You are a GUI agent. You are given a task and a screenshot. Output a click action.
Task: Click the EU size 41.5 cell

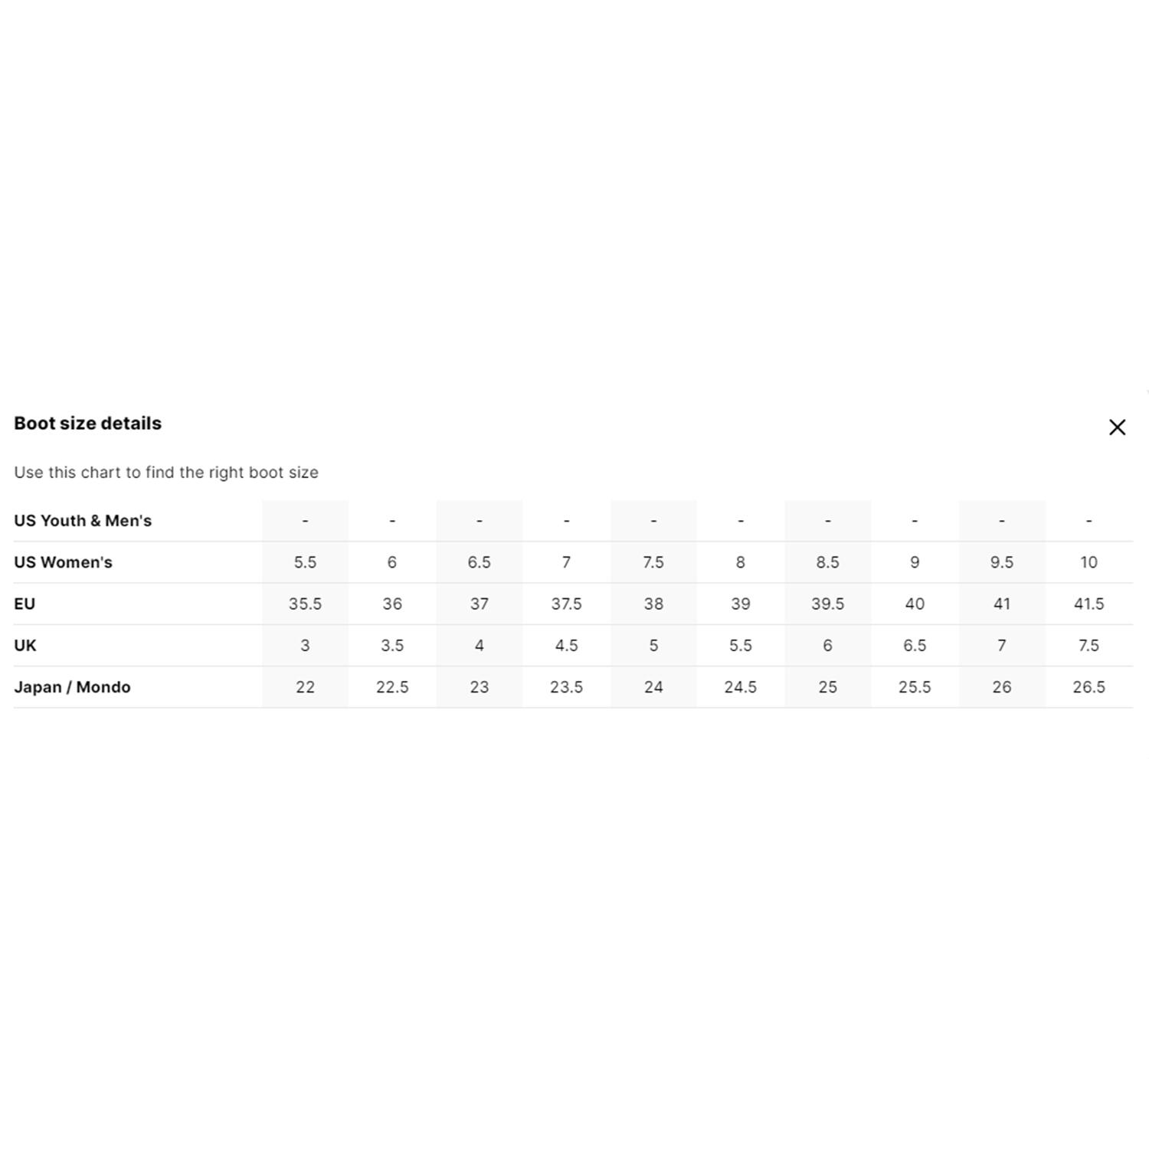(x=1088, y=604)
